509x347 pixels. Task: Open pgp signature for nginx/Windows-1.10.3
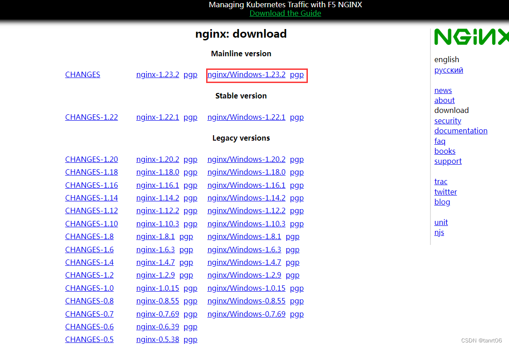pyautogui.click(x=297, y=224)
